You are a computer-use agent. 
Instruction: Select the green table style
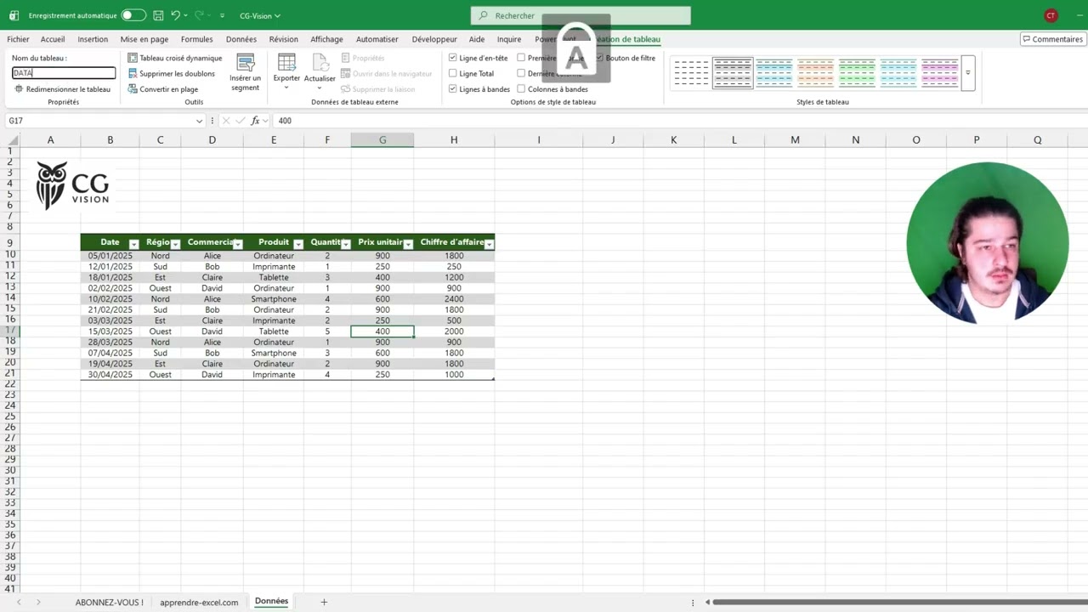tap(857, 73)
